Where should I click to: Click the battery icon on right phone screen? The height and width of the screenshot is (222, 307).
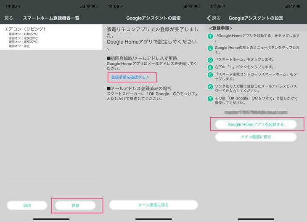coord(299,6)
